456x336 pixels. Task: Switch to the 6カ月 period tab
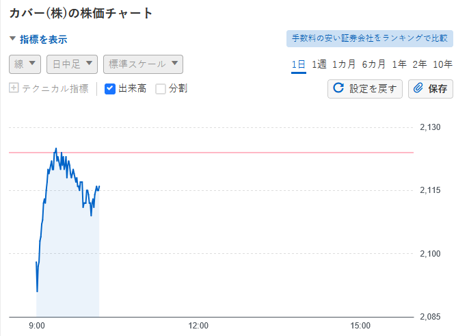tap(373, 64)
